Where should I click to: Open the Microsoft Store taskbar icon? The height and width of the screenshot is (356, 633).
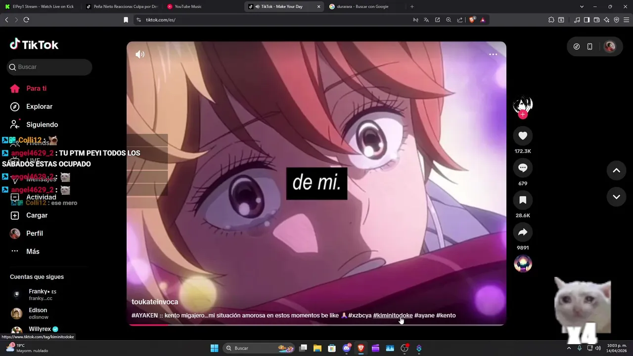coord(332,348)
